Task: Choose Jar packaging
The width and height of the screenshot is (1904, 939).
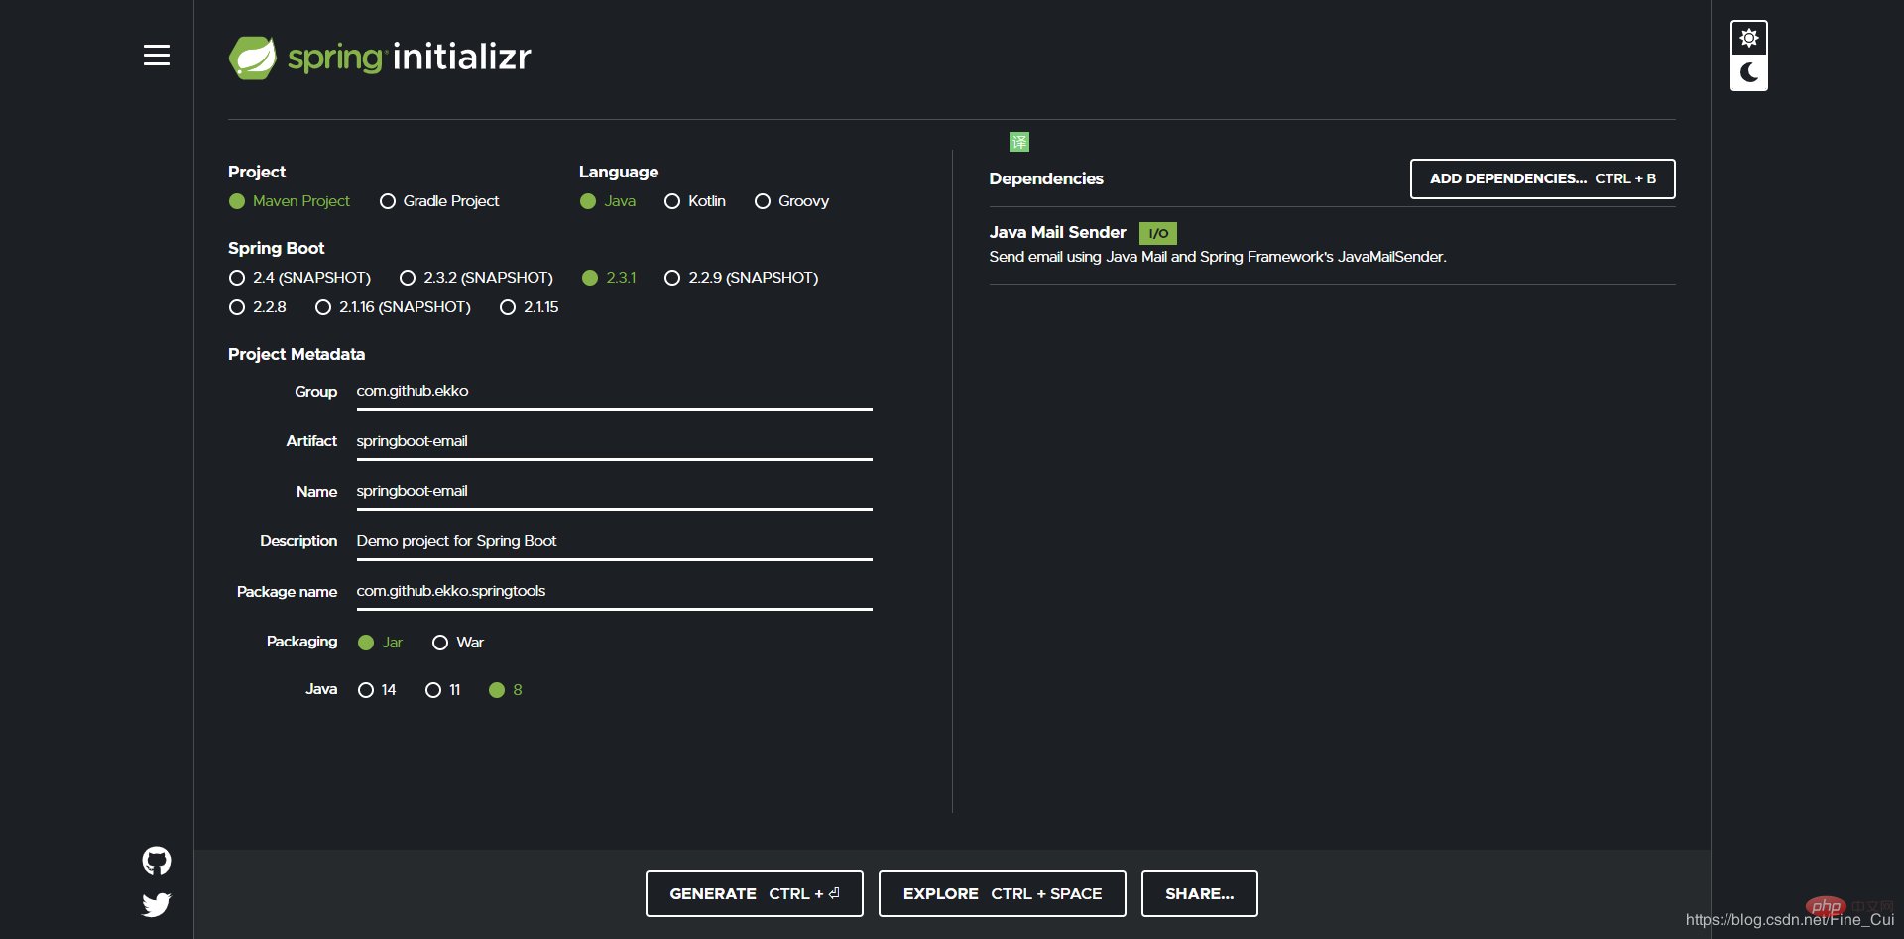Action: 380,643
